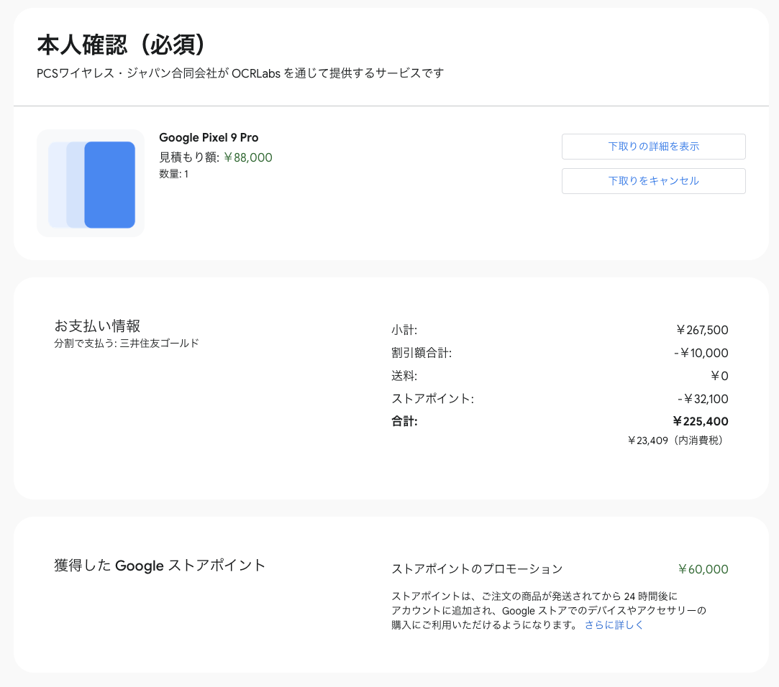The height and width of the screenshot is (687, 779).
Task: Click the 小計 label
Action: click(404, 330)
